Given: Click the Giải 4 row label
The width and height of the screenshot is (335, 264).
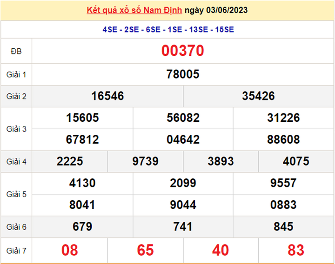Looking at the screenshot, I should pyautogui.click(x=16, y=162).
